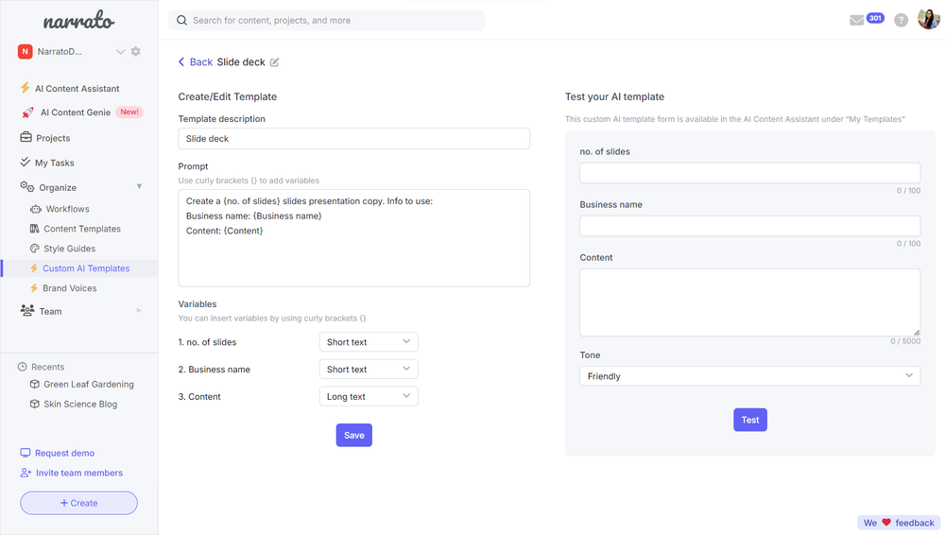The width and height of the screenshot is (945, 535).
Task: Expand the Team section arrow
Action: 139,311
